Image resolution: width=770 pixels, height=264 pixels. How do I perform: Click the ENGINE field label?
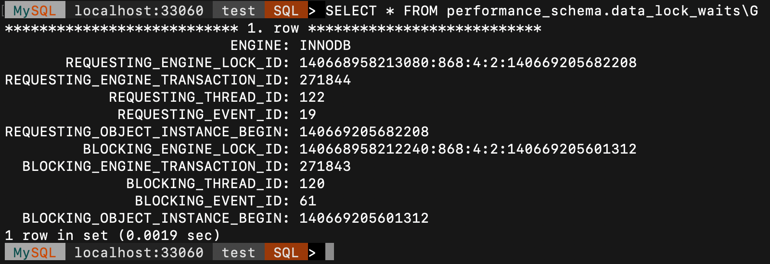[259, 46]
